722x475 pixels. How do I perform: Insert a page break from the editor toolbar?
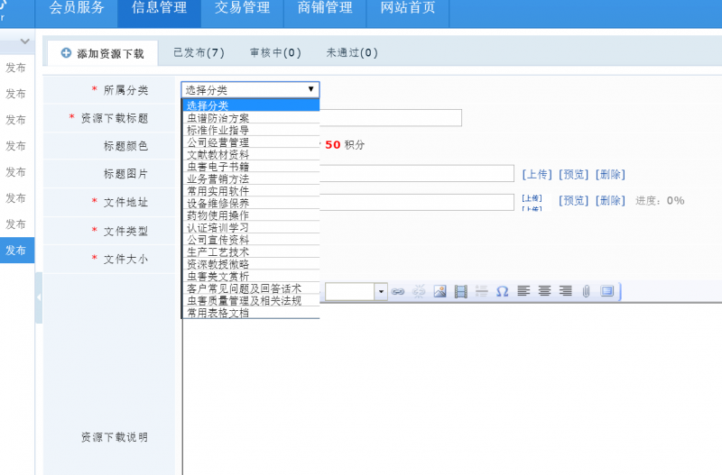pos(482,291)
